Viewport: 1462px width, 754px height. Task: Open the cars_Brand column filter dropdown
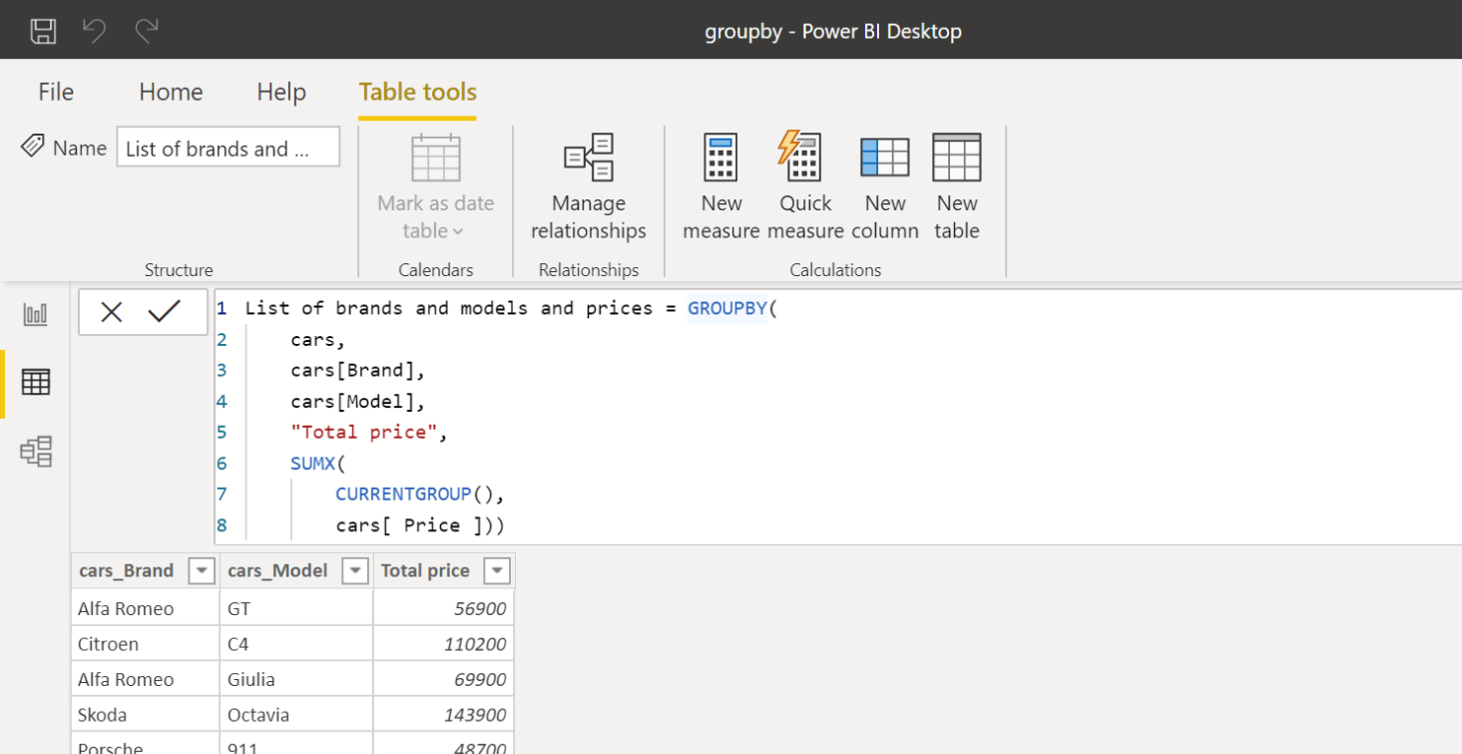[x=201, y=571]
